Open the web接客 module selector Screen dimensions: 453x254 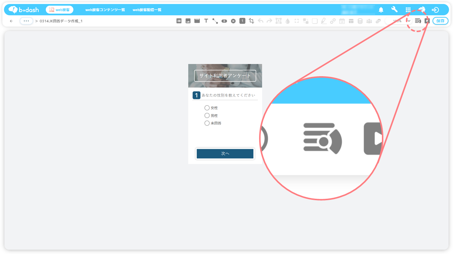tap(60, 10)
